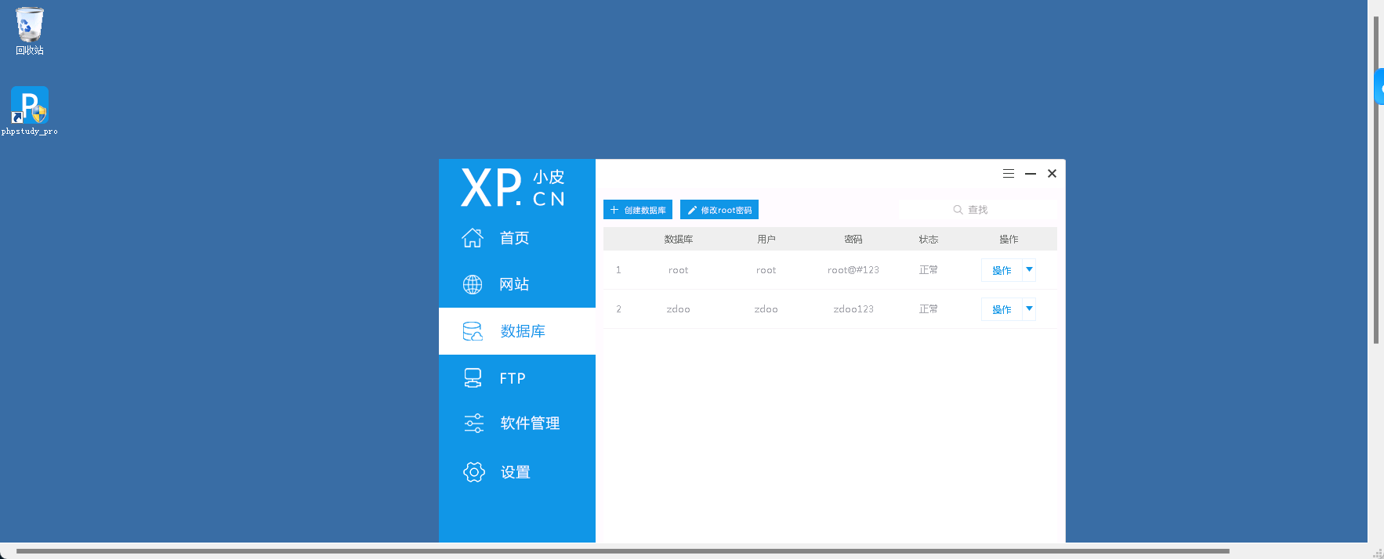
Task: Click the root user cell
Action: [766, 270]
